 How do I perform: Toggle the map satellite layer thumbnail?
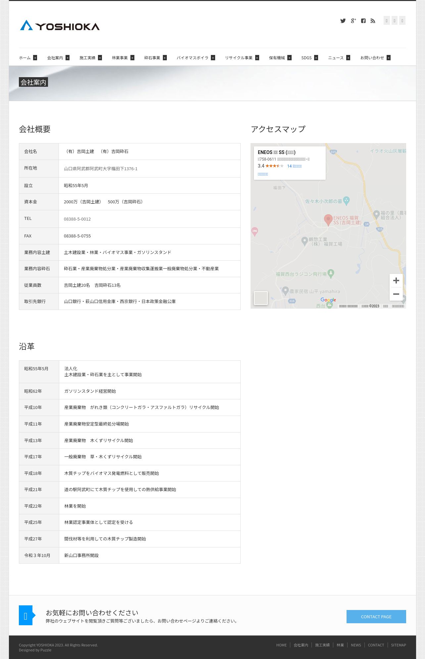pos(261,298)
